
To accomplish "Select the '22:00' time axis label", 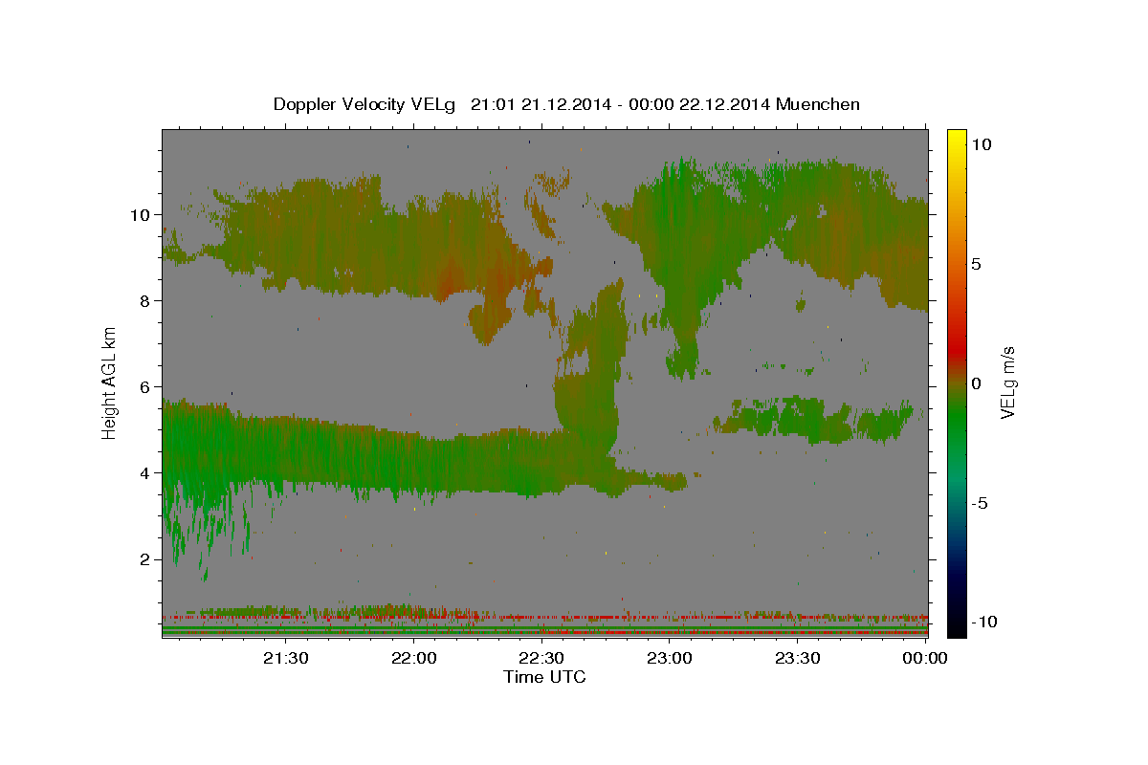I will (x=413, y=658).
